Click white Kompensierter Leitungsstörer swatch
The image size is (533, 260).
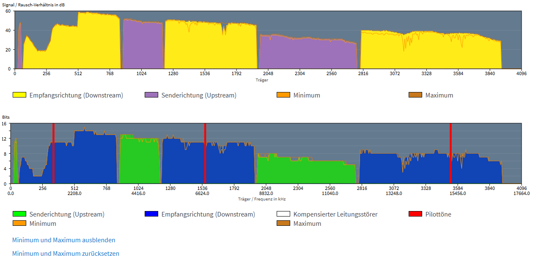283,214
